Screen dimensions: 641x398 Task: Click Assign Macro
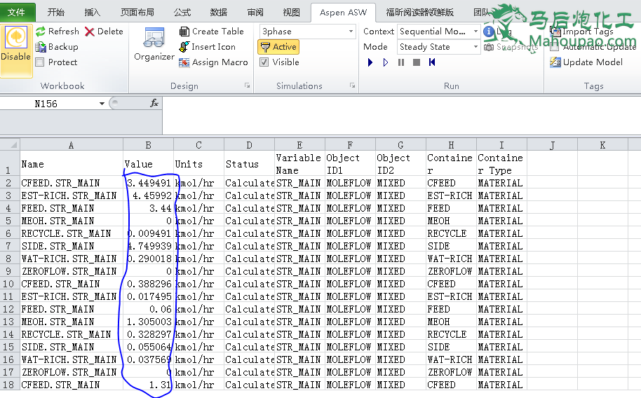[213, 62]
